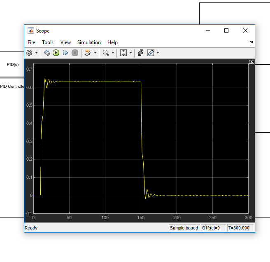This screenshot has height=262, width=270.
Task: Open the Triggers icon
Action: pyautogui.click(x=140, y=53)
